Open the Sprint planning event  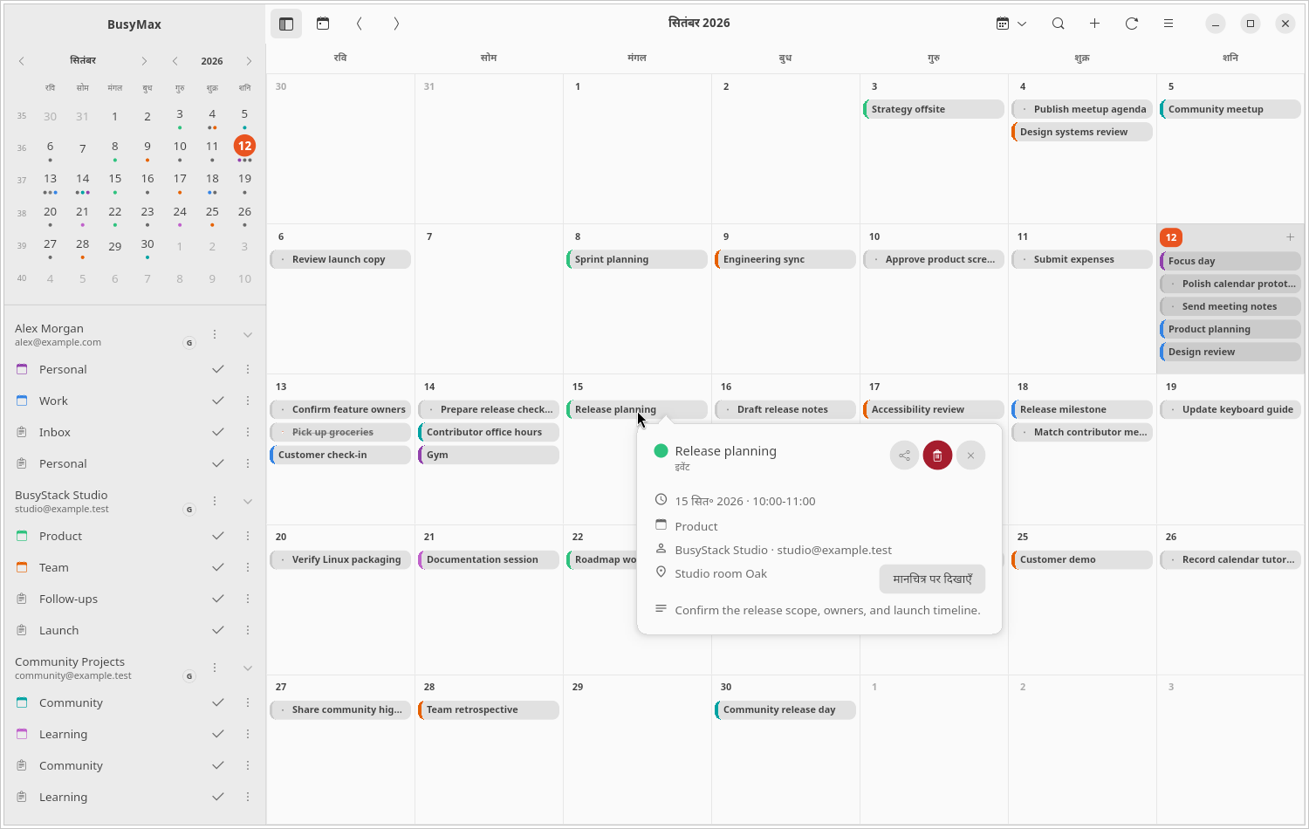click(x=637, y=259)
